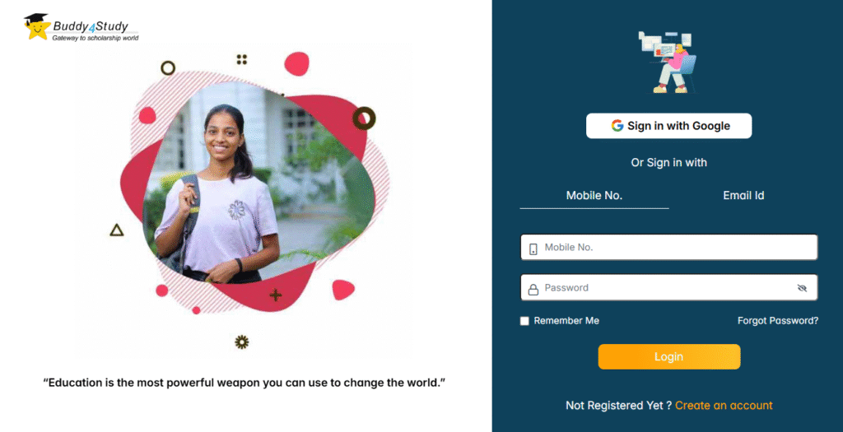
Task: Select the Mobile No. tab
Action: (594, 196)
